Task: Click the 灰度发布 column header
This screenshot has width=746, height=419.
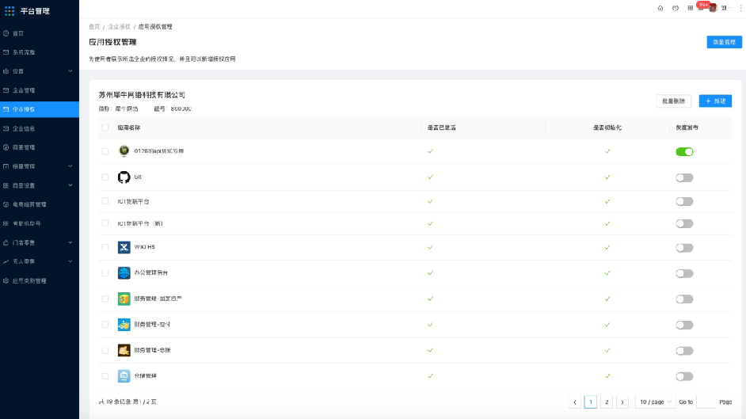Action: pyautogui.click(x=687, y=128)
